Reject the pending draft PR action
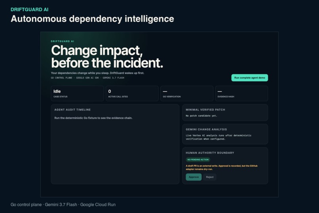 [x=209, y=177]
